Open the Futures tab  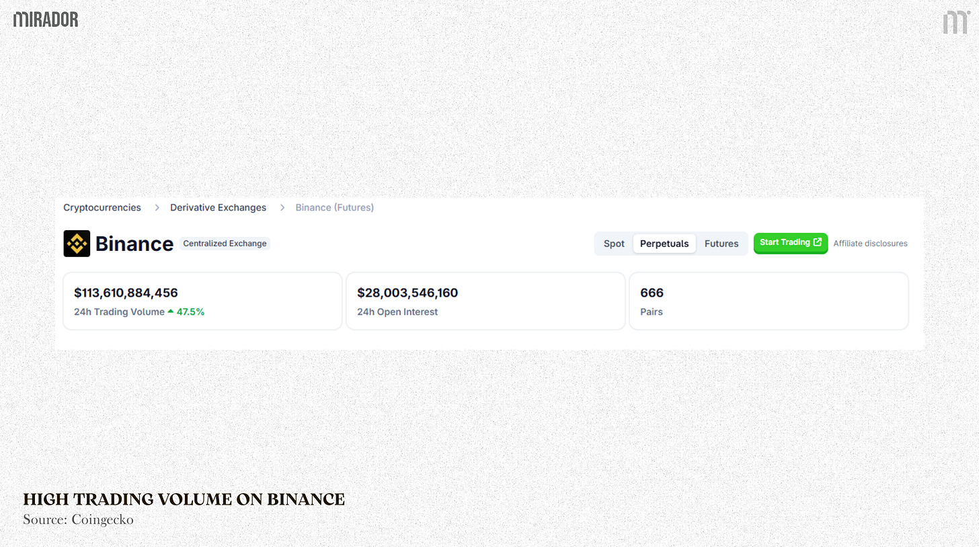[721, 244]
